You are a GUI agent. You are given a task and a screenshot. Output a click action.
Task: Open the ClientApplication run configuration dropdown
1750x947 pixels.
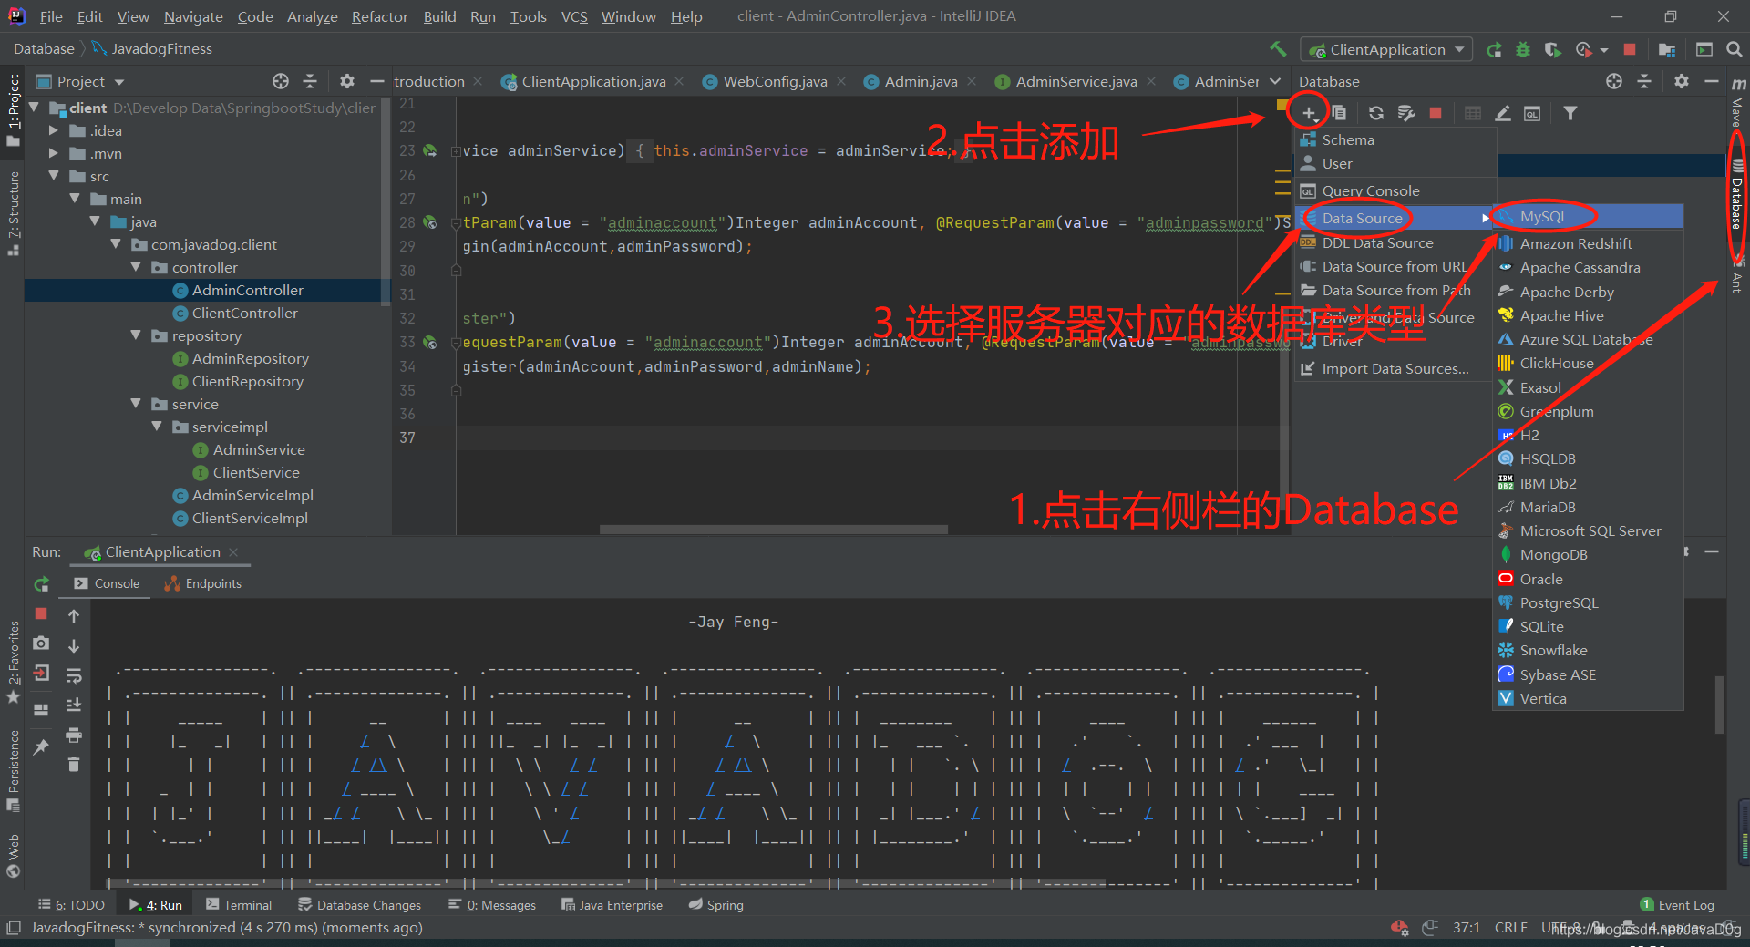tap(1387, 50)
